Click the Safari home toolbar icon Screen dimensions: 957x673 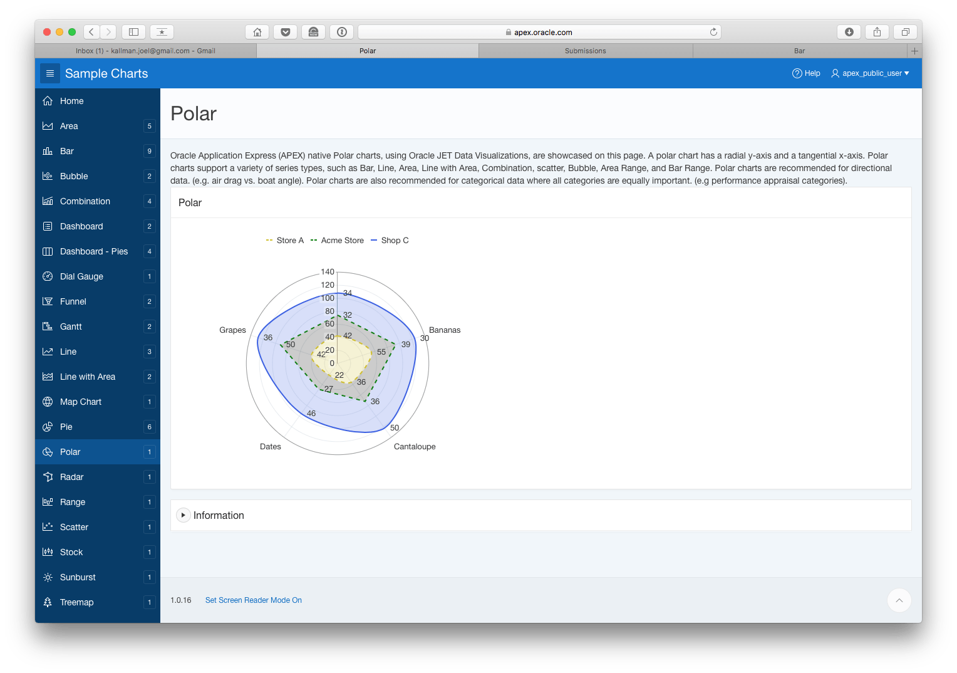[x=257, y=32]
